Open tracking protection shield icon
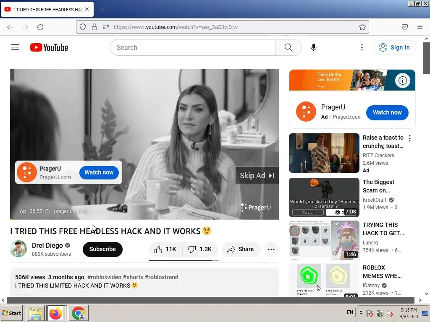This screenshot has height=322, width=430. click(83, 27)
